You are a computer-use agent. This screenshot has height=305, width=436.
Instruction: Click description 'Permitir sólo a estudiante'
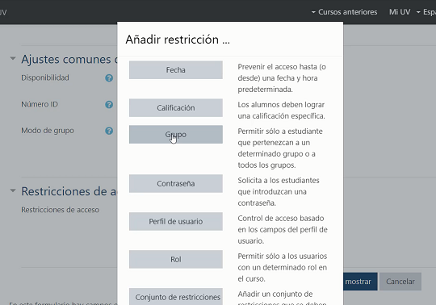(x=280, y=148)
